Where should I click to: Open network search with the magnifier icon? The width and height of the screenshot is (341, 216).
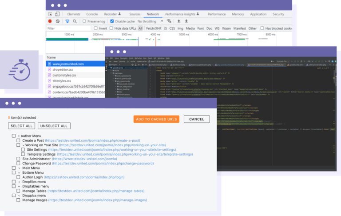coord(75,21)
